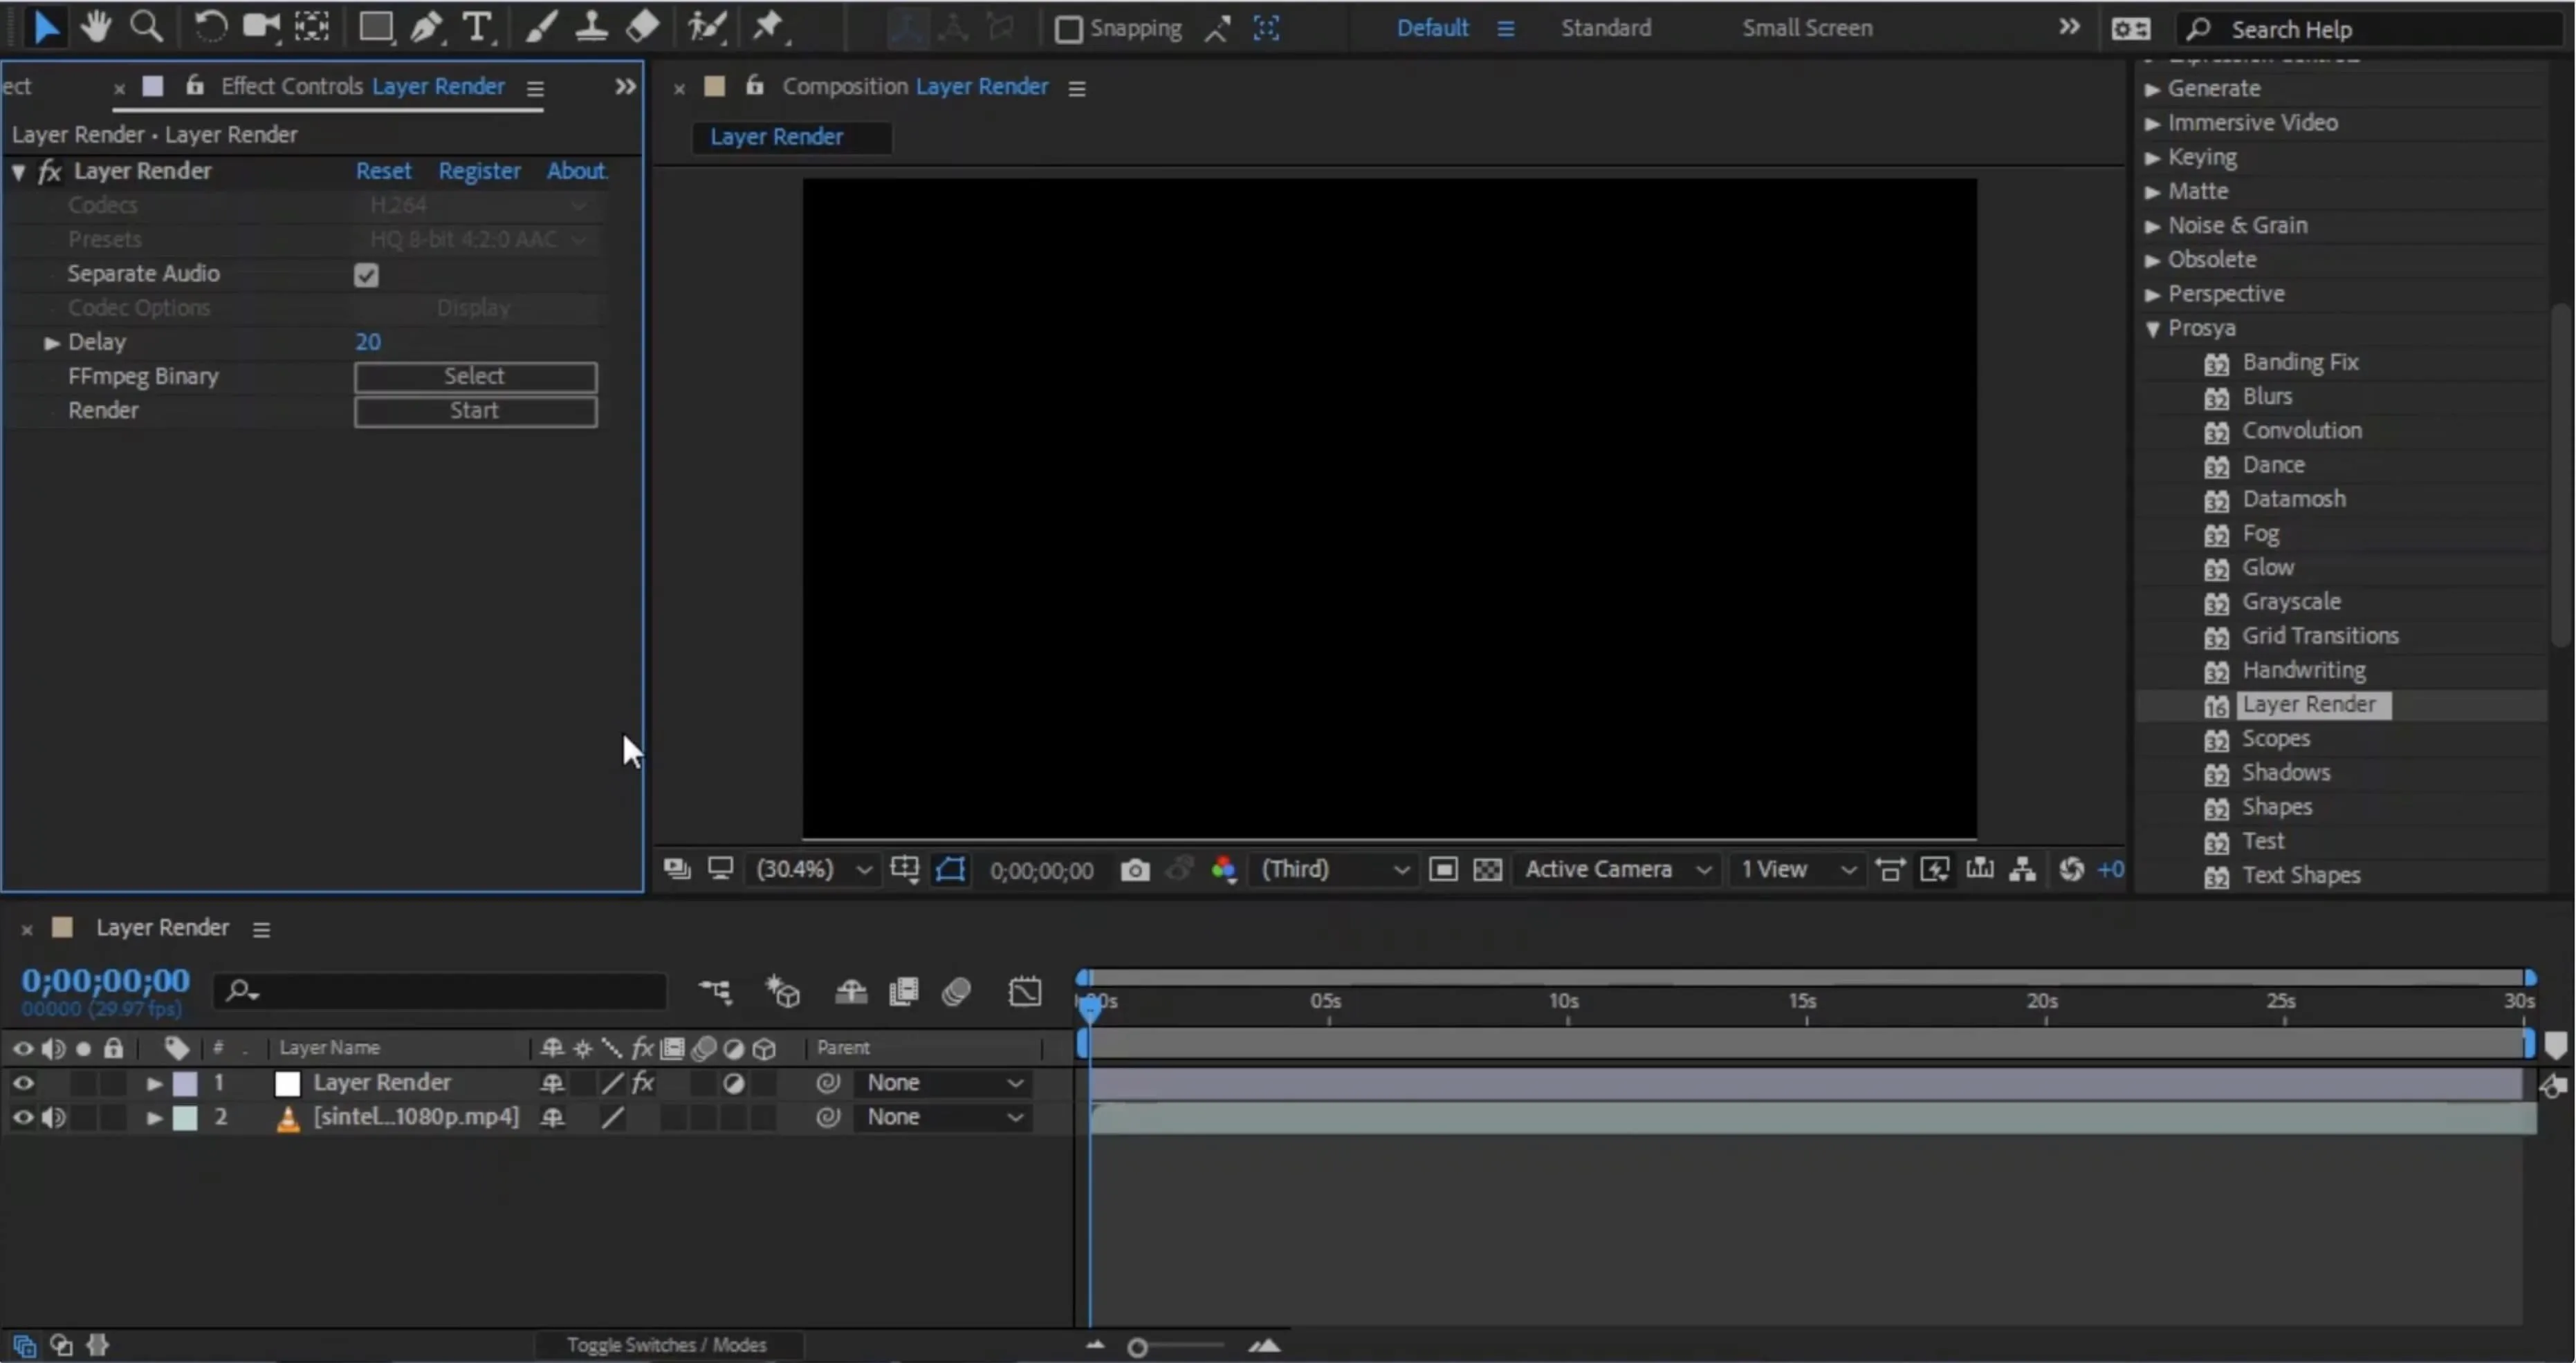Toggle fx switch on Layer Render layer
Image resolution: width=2576 pixels, height=1363 pixels.
pyautogui.click(x=643, y=1082)
